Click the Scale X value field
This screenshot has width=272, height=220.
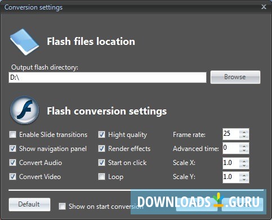tap(231, 163)
